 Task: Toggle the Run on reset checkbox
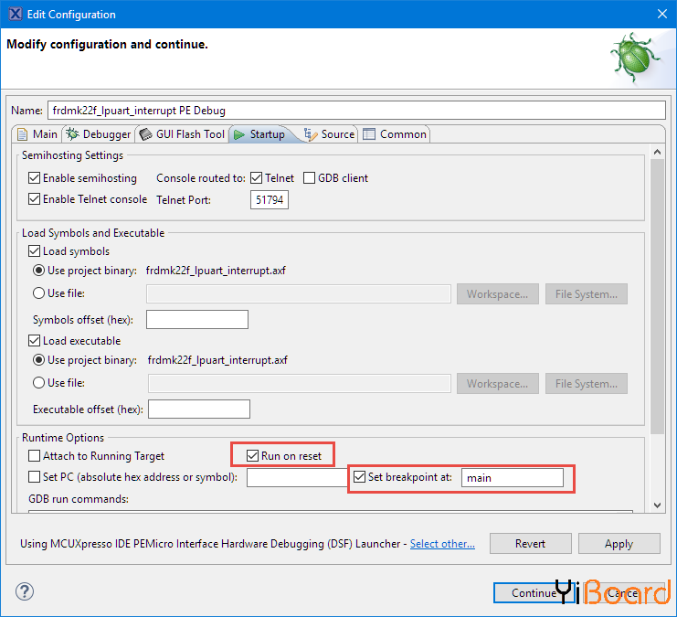point(253,455)
